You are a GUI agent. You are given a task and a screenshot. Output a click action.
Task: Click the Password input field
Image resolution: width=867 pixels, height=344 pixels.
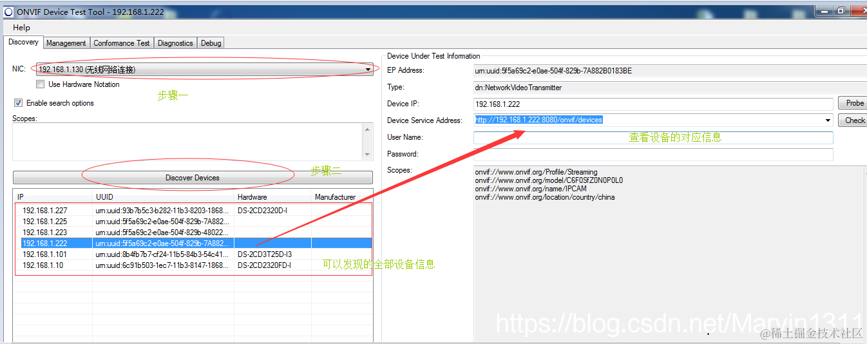tap(653, 154)
